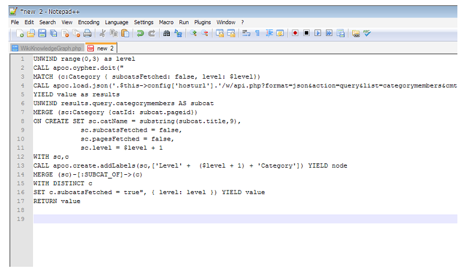
Task: Toggle the Indent Guide toolbar button
Action: [270, 34]
